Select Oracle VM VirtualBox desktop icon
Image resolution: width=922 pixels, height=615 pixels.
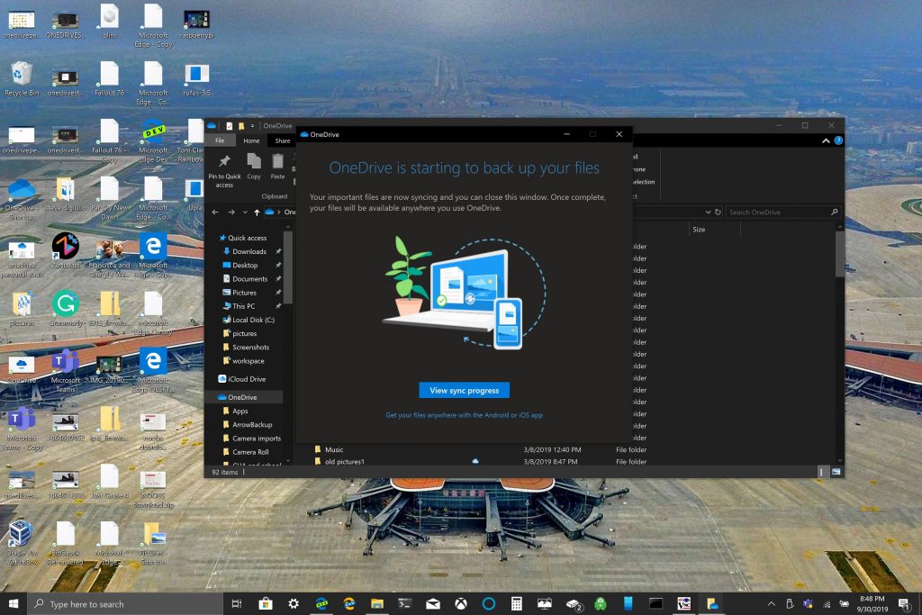[x=22, y=543]
